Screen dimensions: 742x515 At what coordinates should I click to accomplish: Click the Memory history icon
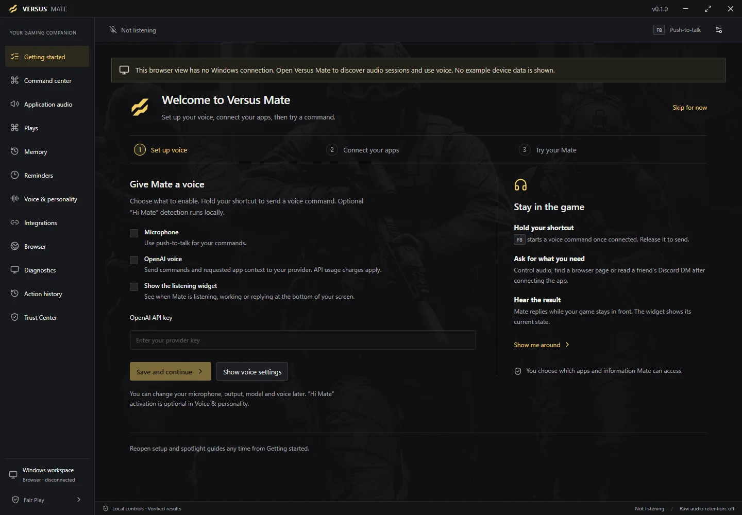[x=14, y=151]
